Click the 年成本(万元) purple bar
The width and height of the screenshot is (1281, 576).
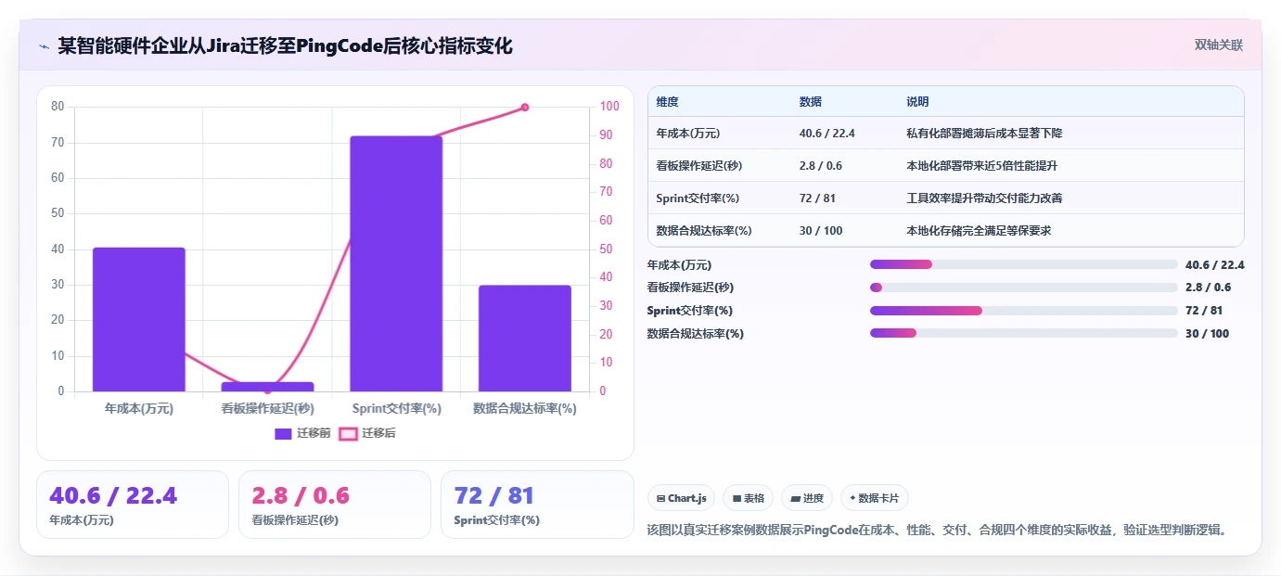(139, 319)
